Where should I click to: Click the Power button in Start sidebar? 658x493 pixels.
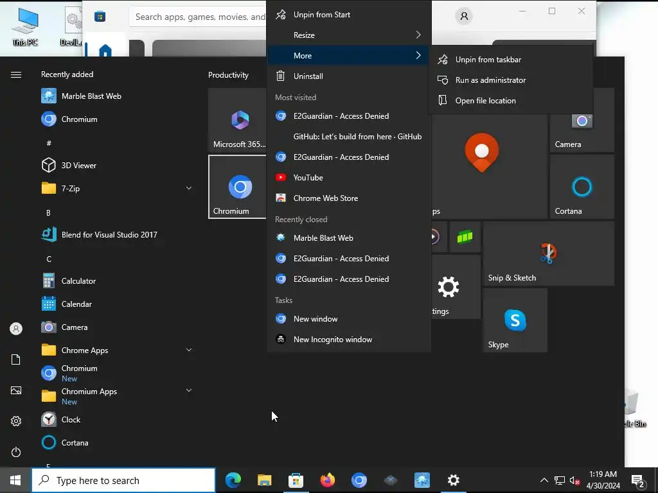(x=16, y=452)
